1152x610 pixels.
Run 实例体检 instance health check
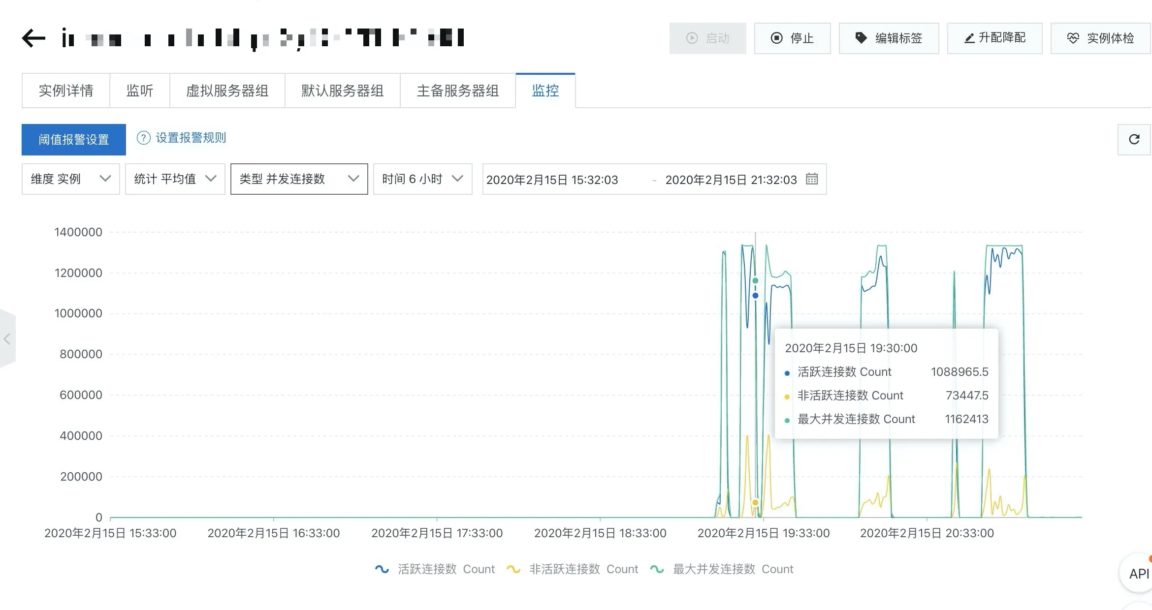click(x=1101, y=38)
